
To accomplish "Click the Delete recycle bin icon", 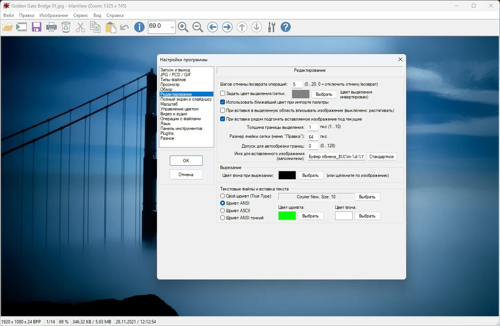I will coord(66,27).
